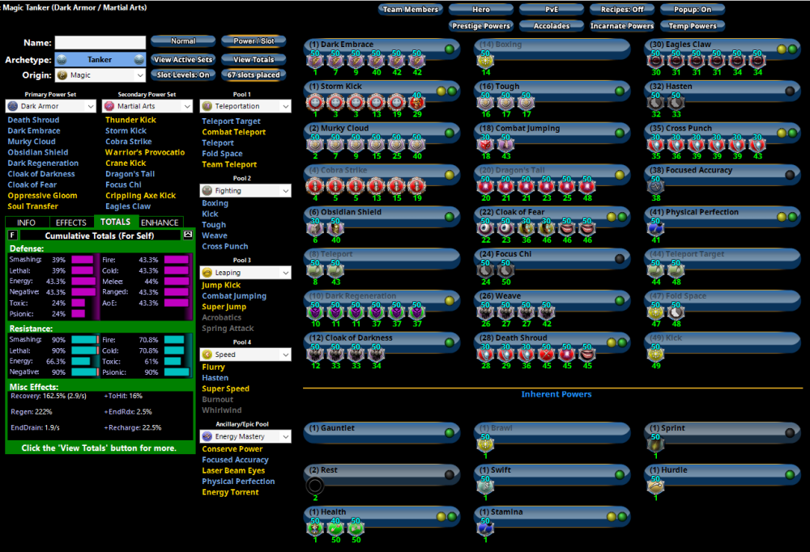The image size is (810, 552).
Task: Click the level 41 Physical Perfection enhancement
Action: (654, 228)
